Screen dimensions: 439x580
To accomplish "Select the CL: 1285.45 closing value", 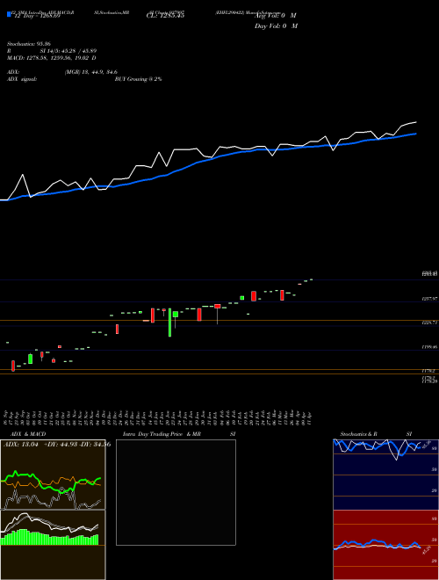I will [x=165, y=16].
